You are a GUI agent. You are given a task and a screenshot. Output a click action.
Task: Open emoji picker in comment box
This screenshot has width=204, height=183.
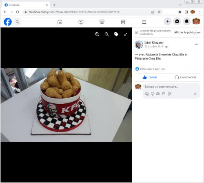(153, 94)
